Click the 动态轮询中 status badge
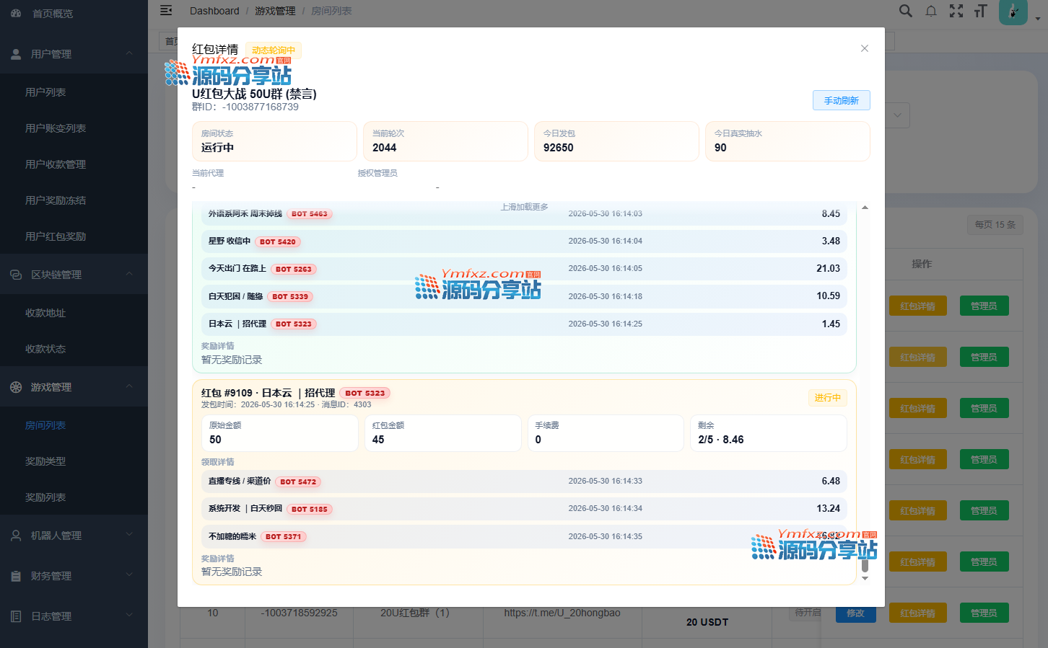This screenshot has height=648, width=1048. tap(274, 50)
